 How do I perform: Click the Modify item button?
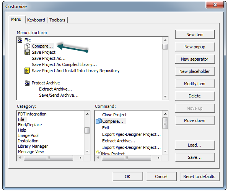[195, 84]
